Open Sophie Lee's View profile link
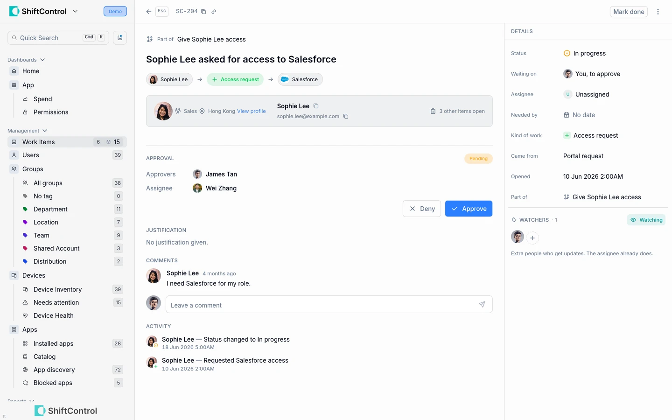The image size is (672, 420). point(251,111)
